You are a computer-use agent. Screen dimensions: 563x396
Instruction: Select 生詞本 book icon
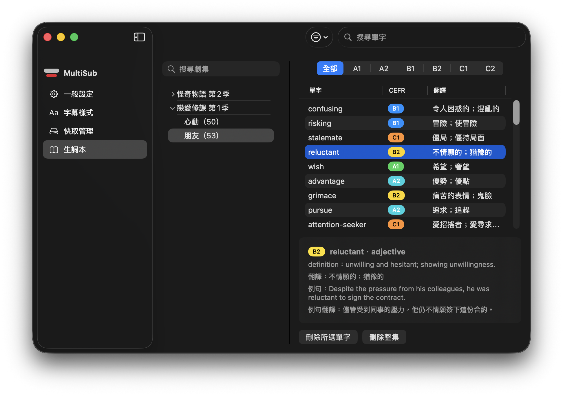point(54,150)
